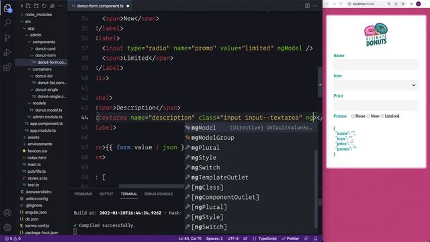This screenshot has height=242, width=430.
Task: Collapse the containers folder
Action: tap(41, 69)
